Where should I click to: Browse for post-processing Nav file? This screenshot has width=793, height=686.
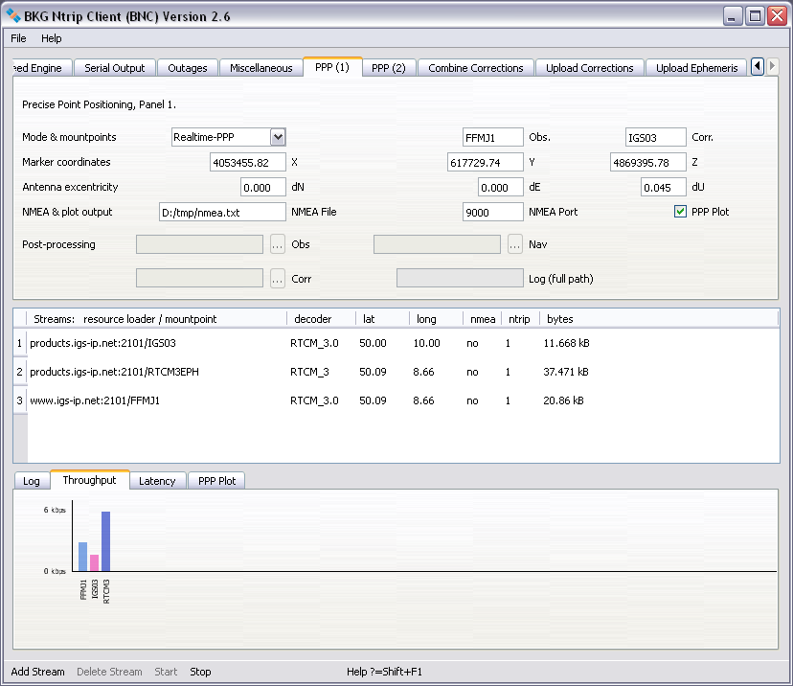tap(515, 244)
